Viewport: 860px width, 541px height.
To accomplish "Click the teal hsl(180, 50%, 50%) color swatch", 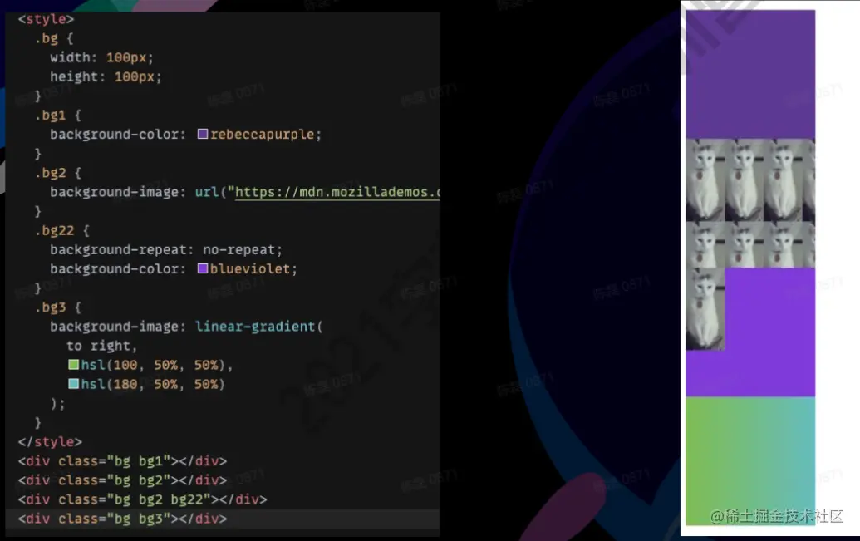I will [73, 384].
